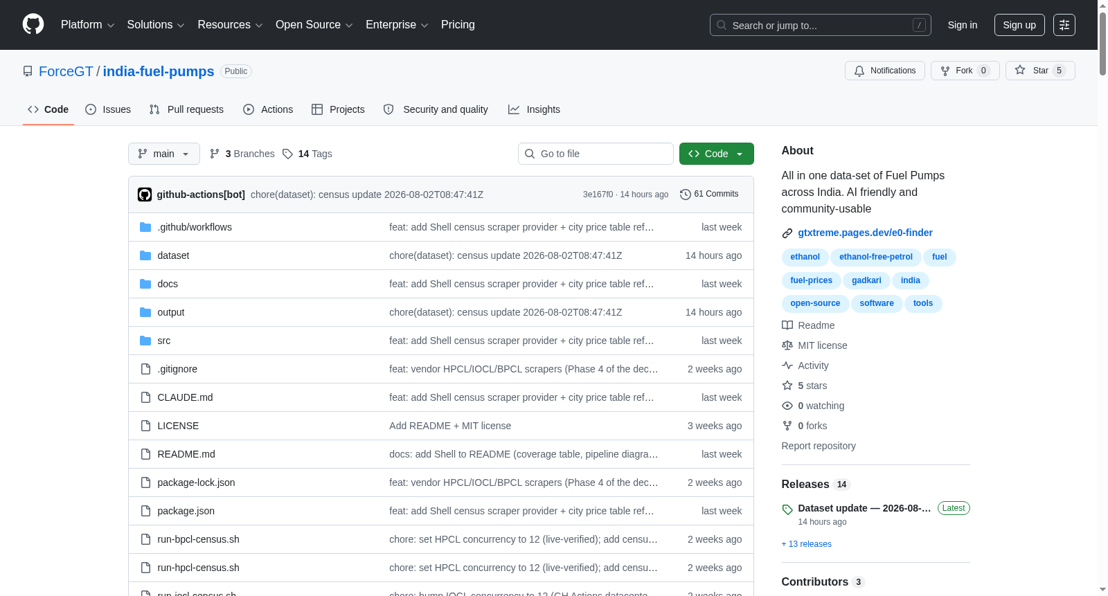Viewport: 1108px width, 596px height.
Task: Click the link icon beside website URL
Action: (787, 233)
